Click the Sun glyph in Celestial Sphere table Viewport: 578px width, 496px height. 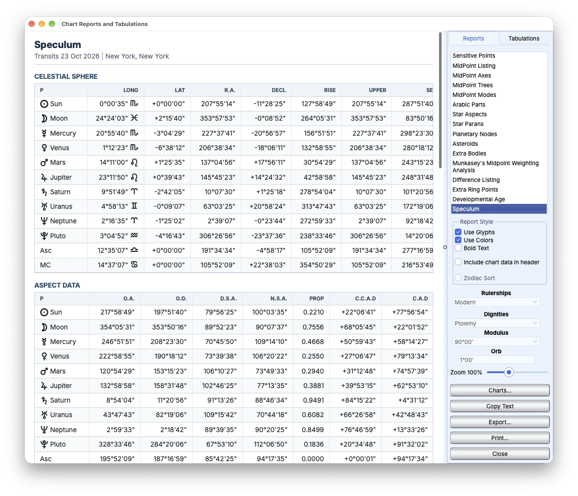(44, 104)
